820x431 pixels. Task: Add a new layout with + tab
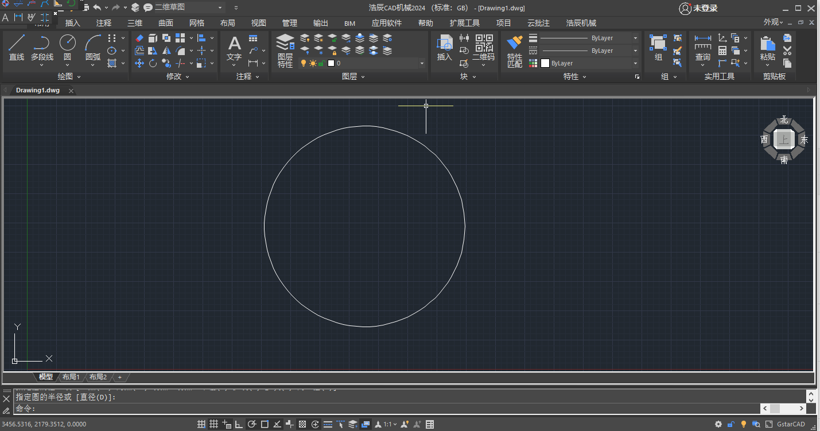coord(120,377)
